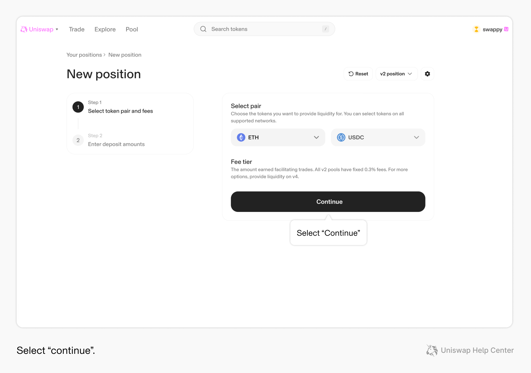Click the Reset circular arrow icon
The image size is (531, 373).
[351, 74]
